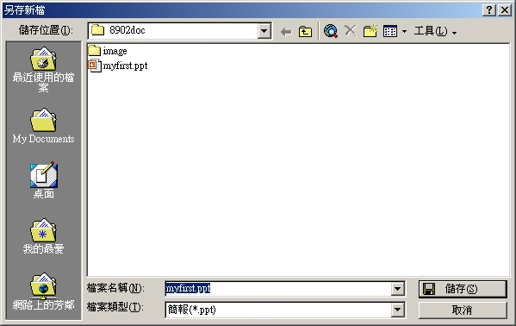Expand the 檔案類型 file type dropdown
This screenshot has height=326, width=516.
point(397,310)
